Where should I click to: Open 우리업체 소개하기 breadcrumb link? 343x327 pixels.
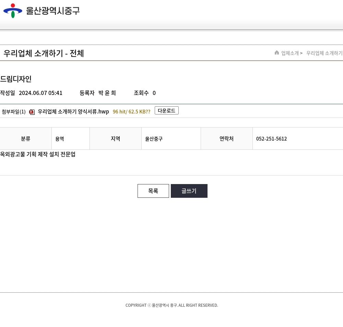[324, 53]
